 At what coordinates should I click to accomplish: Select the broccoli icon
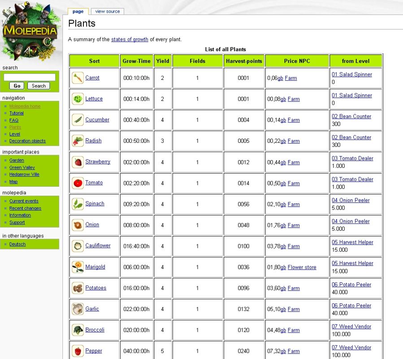pyautogui.click(x=78, y=330)
